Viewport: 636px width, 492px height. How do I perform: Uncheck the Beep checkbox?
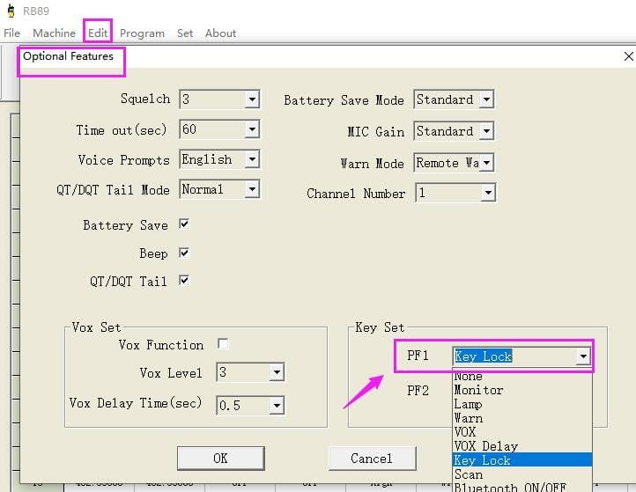184,253
